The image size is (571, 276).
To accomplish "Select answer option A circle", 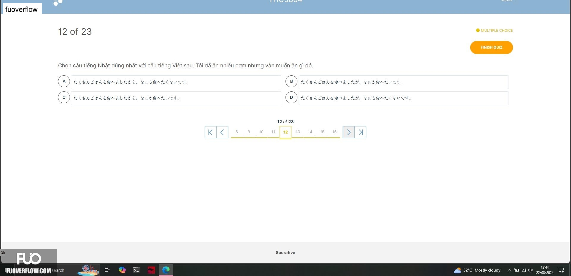I will coord(64,81).
